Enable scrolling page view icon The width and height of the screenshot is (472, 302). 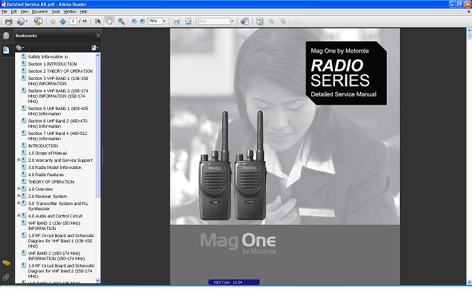click(176, 22)
